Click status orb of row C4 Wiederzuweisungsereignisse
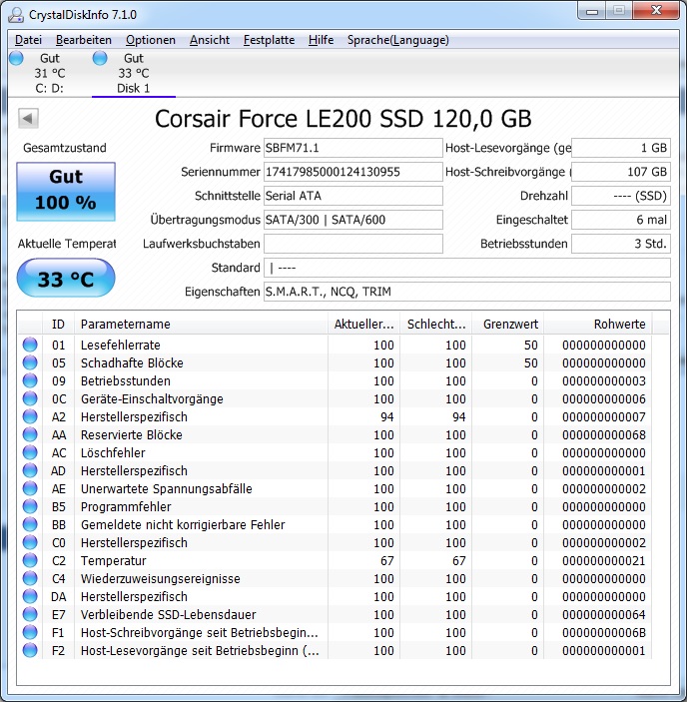 [30, 578]
